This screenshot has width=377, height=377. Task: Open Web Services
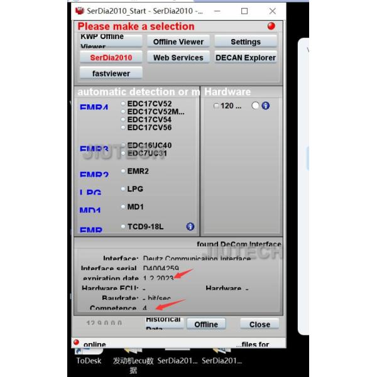click(x=178, y=57)
